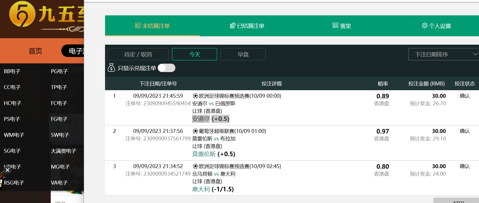Select the 今天 filter button
This screenshot has width=479, height=203.
[194, 54]
